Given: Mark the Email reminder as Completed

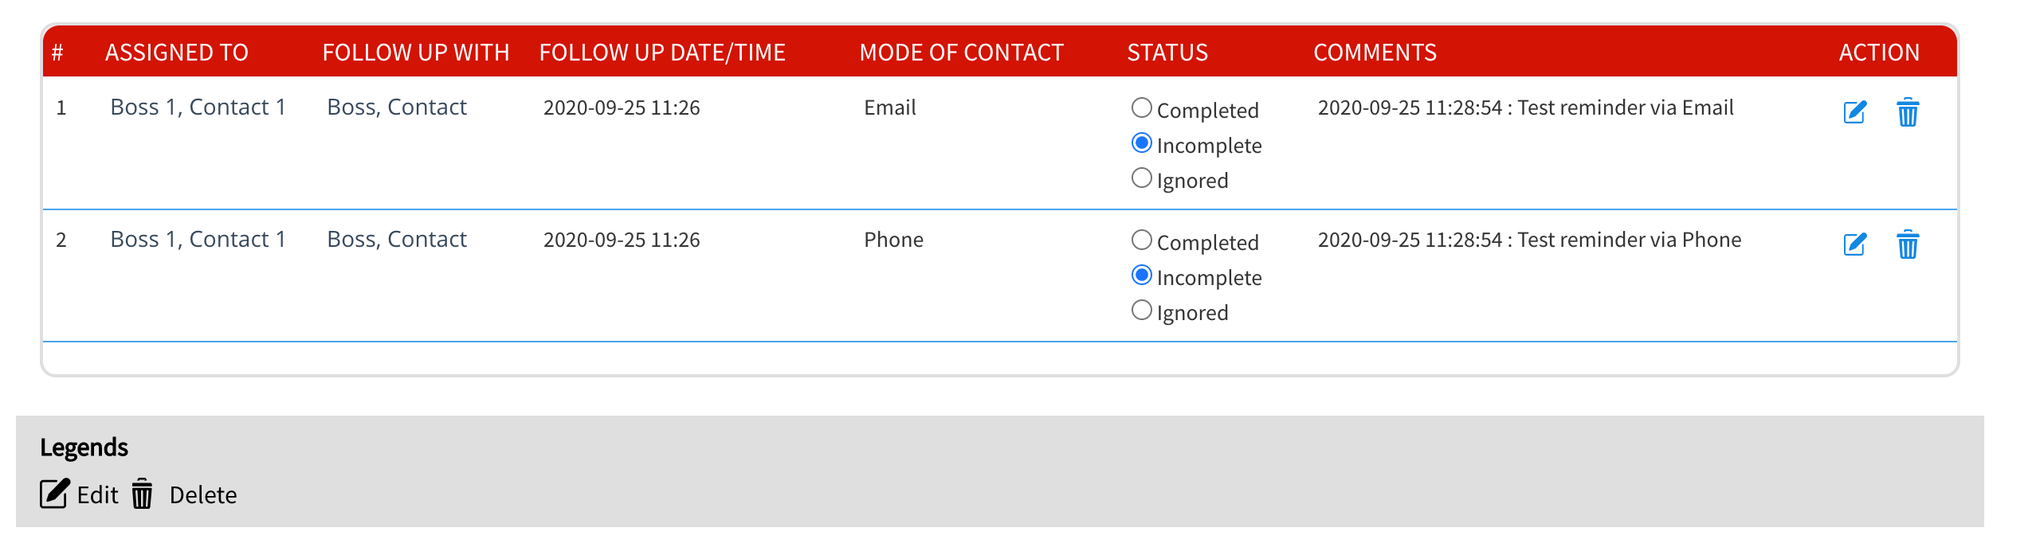Looking at the screenshot, I should click(x=1142, y=108).
